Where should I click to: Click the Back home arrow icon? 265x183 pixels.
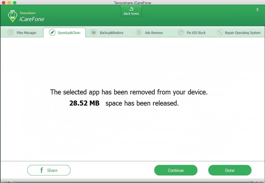pyautogui.click(x=131, y=9)
